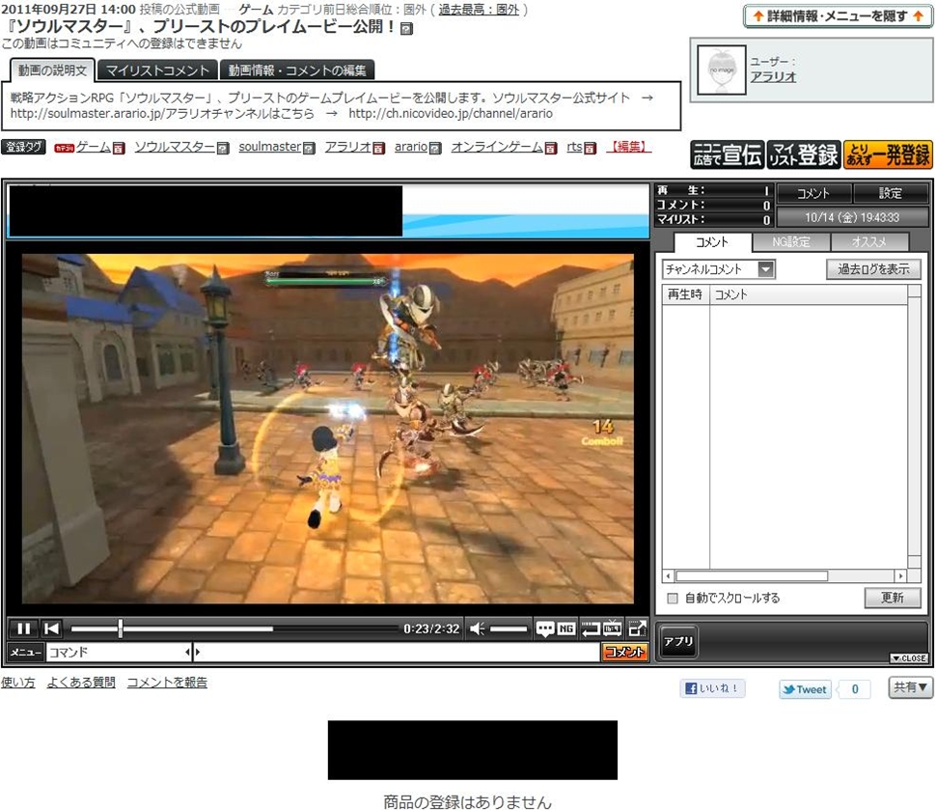Open dictionary icon next to arario tag
The image size is (936, 811).
click(x=436, y=148)
